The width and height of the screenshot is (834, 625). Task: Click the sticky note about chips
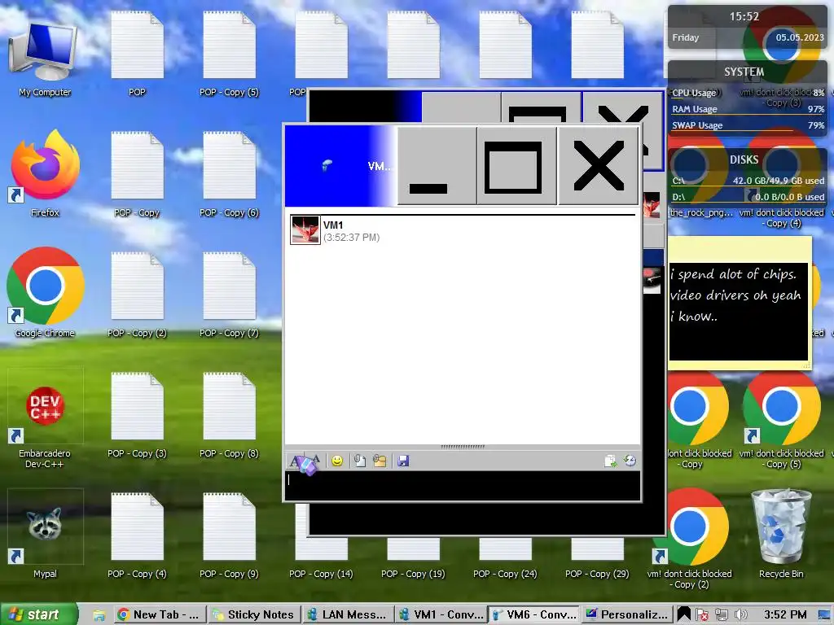point(740,304)
